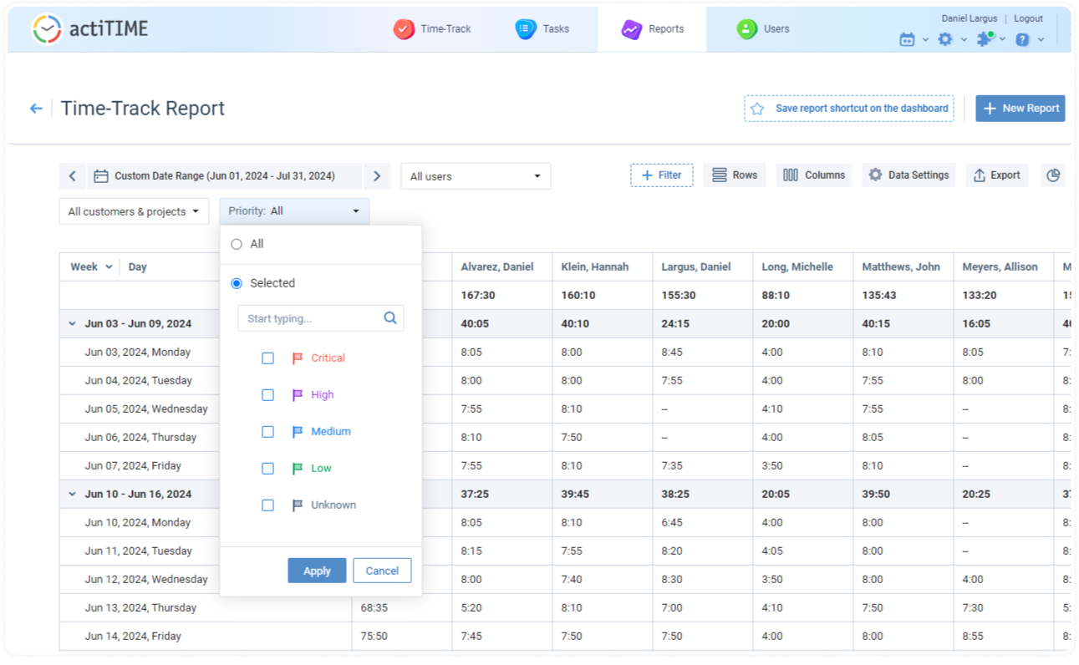The image size is (1079, 665).
Task: Click Save report shortcut on the dashboard
Action: [849, 109]
